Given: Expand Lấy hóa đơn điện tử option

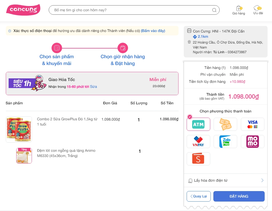Looking at the screenshot, I should [225, 181].
